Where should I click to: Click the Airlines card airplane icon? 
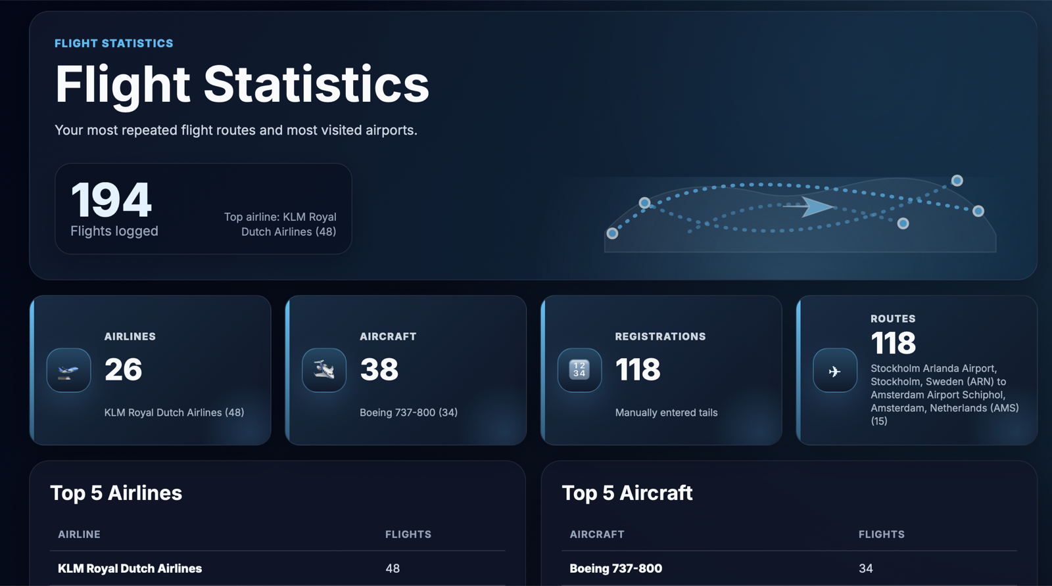(68, 371)
